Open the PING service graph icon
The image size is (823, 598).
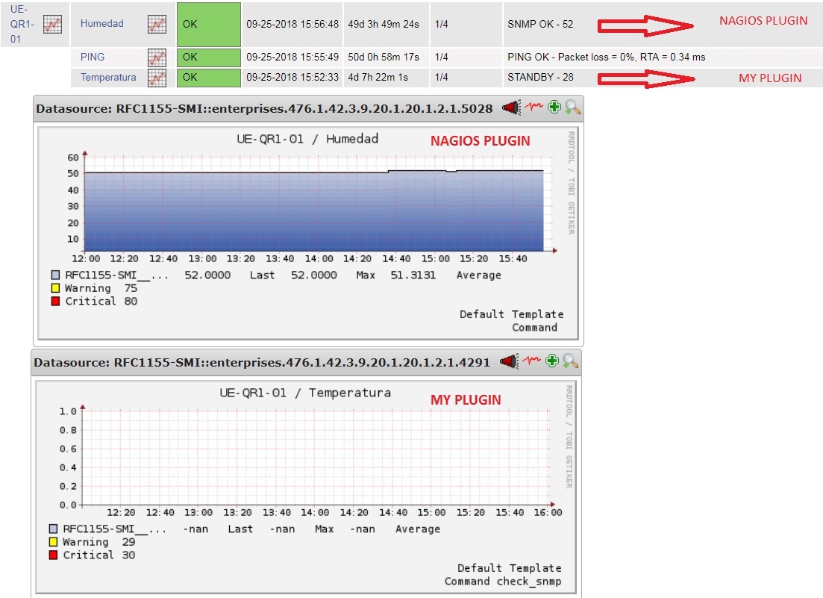(157, 57)
